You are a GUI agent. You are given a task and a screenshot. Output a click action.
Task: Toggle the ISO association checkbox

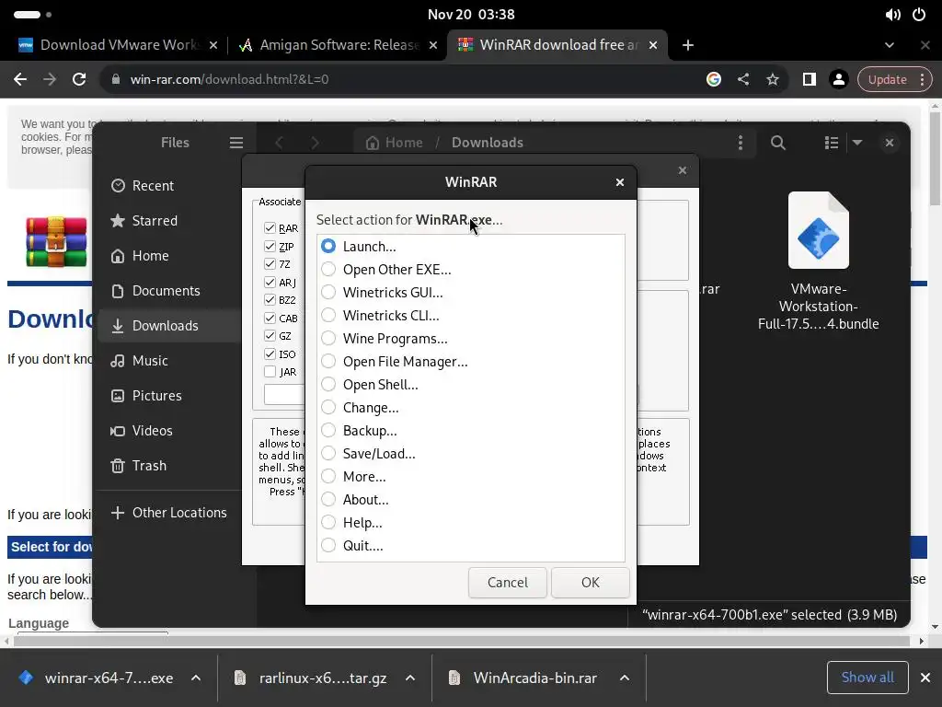click(x=270, y=354)
